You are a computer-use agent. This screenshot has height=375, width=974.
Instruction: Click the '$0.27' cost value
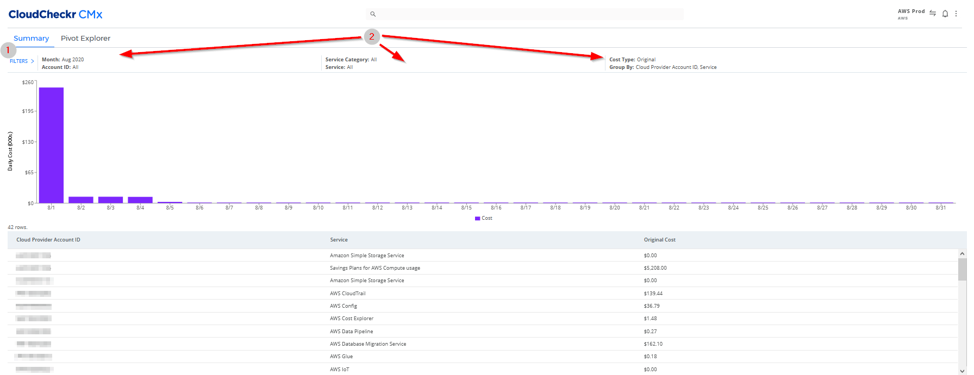pos(651,332)
